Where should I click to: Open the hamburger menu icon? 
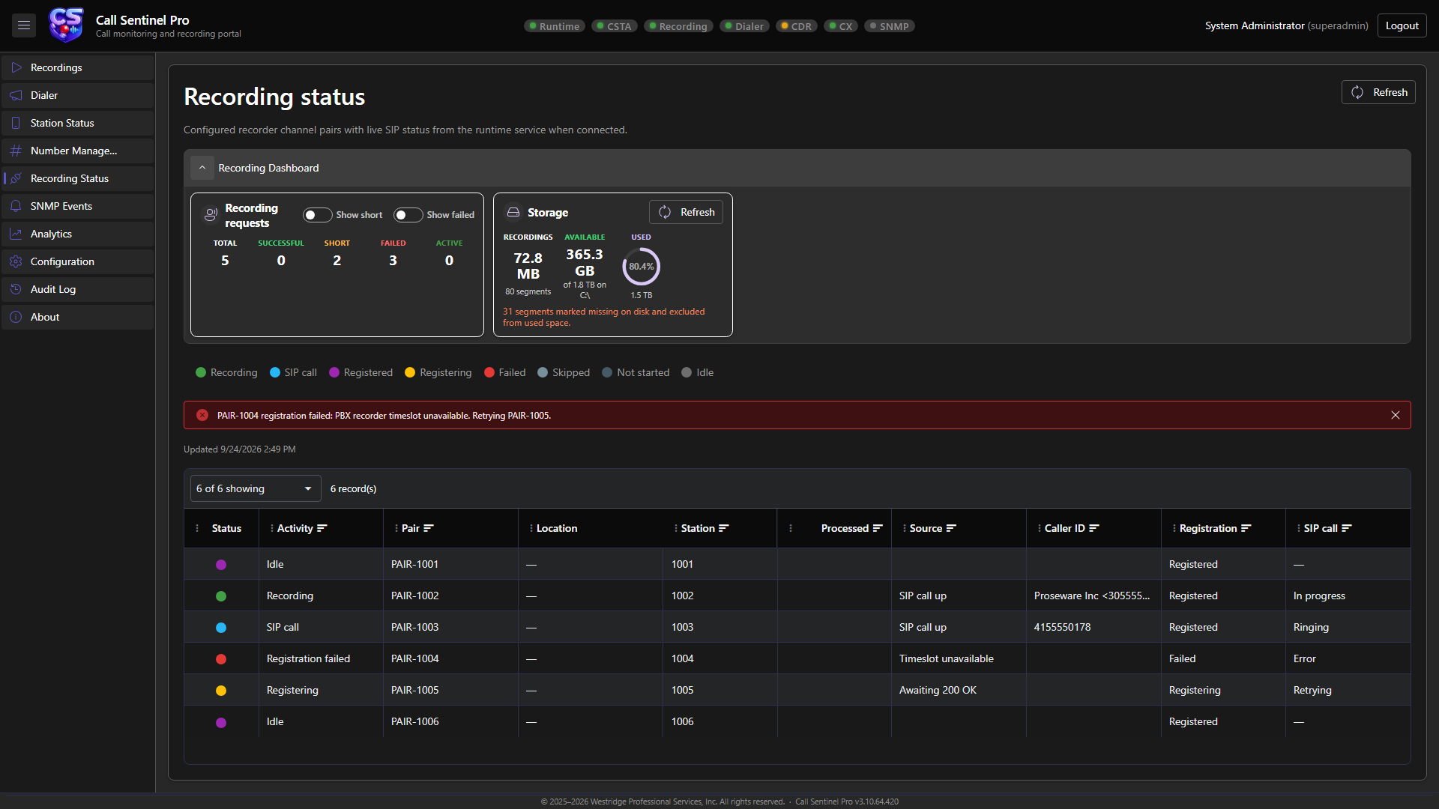[x=24, y=25]
